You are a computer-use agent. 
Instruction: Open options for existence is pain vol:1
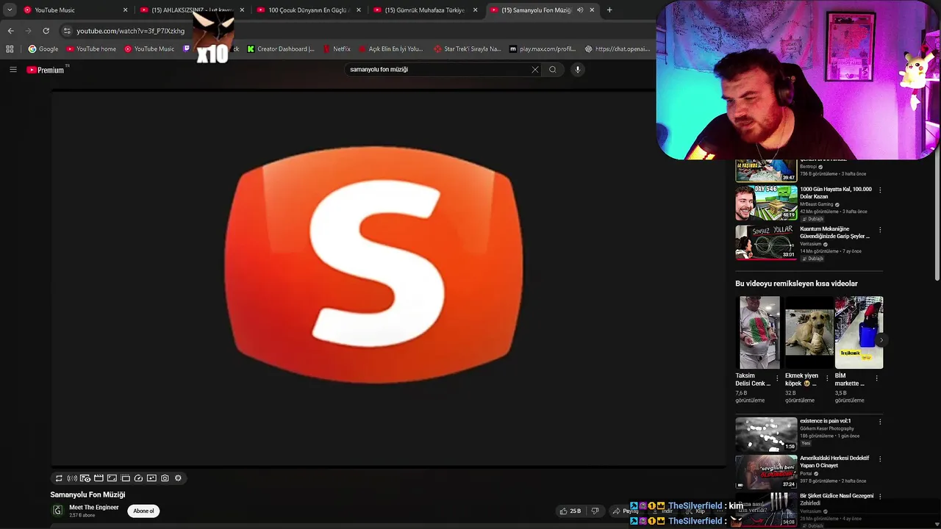point(880,422)
